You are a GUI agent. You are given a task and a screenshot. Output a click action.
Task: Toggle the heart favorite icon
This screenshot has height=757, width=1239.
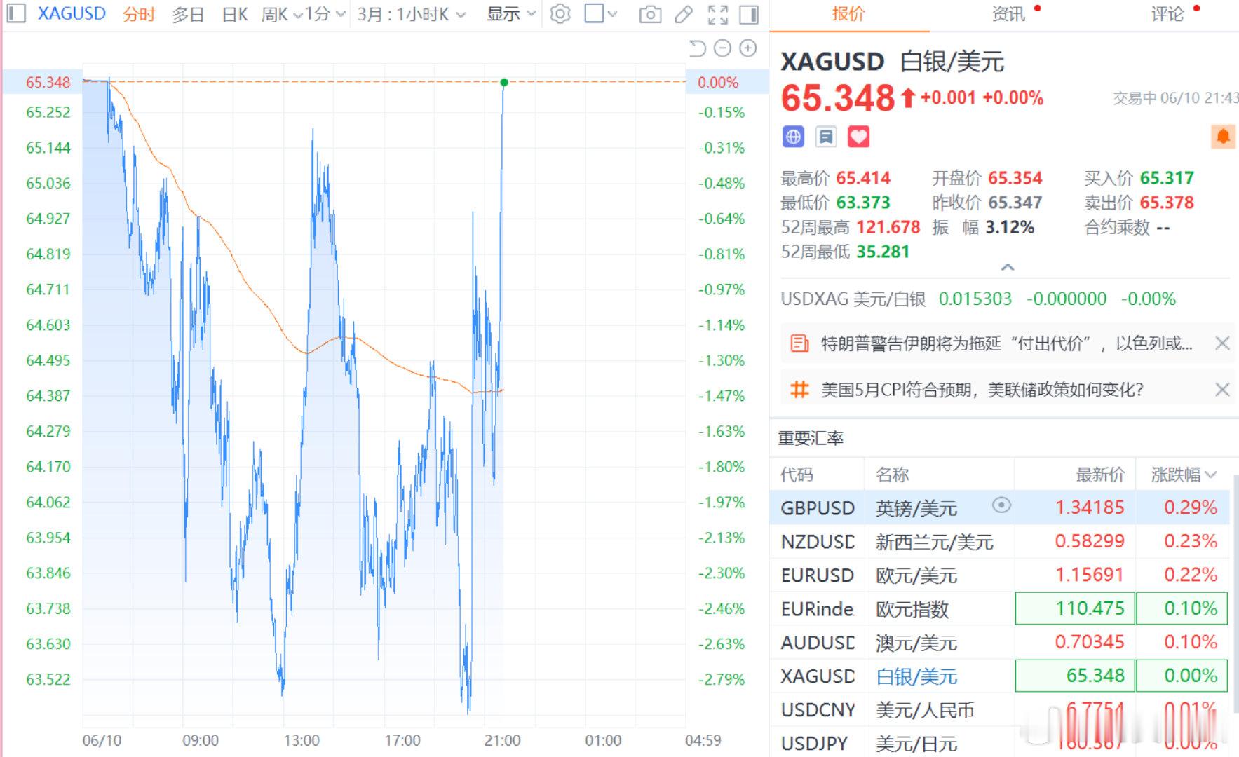click(x=858, y=137)
